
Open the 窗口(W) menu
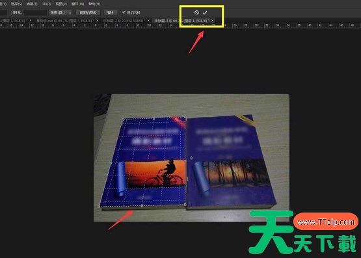point(77,4)
